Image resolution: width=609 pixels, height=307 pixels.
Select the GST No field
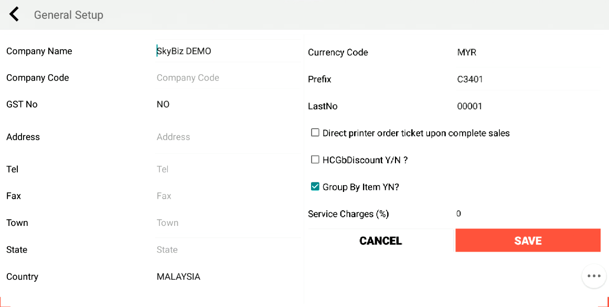coord(227,105)
